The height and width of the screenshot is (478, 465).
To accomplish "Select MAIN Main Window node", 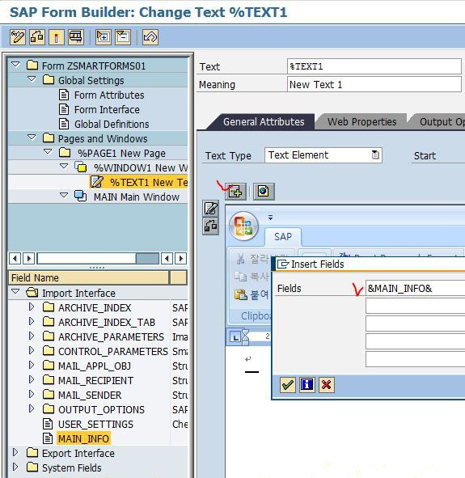I will tap(136, 197).
